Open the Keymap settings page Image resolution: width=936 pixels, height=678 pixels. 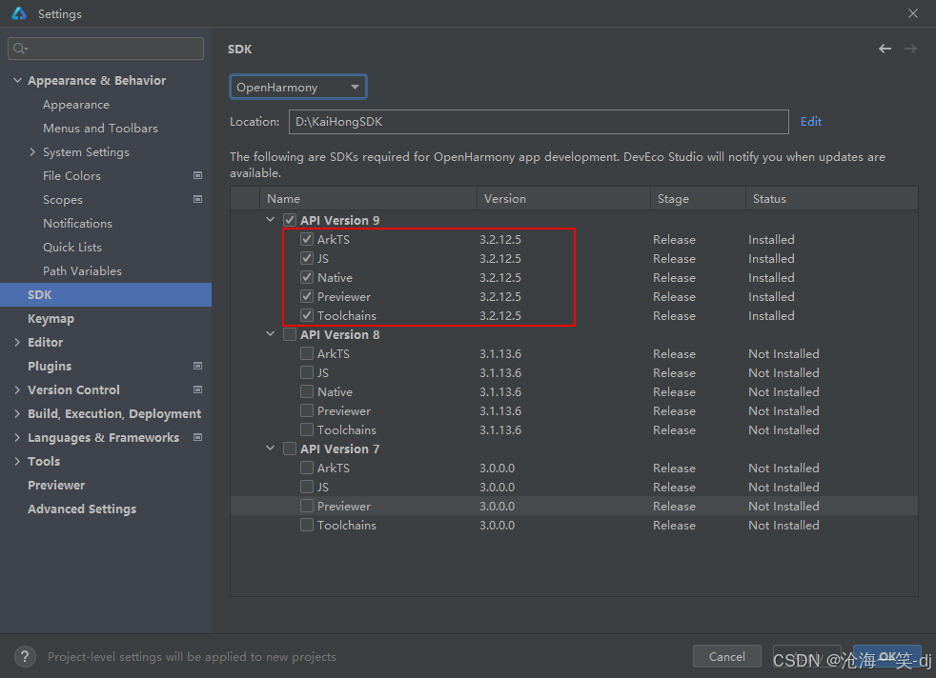tap(51, 318)
